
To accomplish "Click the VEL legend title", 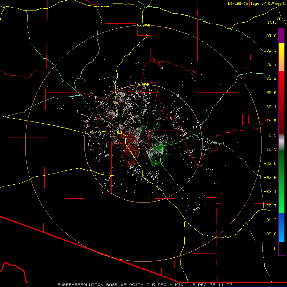I will tap(280, 19).
